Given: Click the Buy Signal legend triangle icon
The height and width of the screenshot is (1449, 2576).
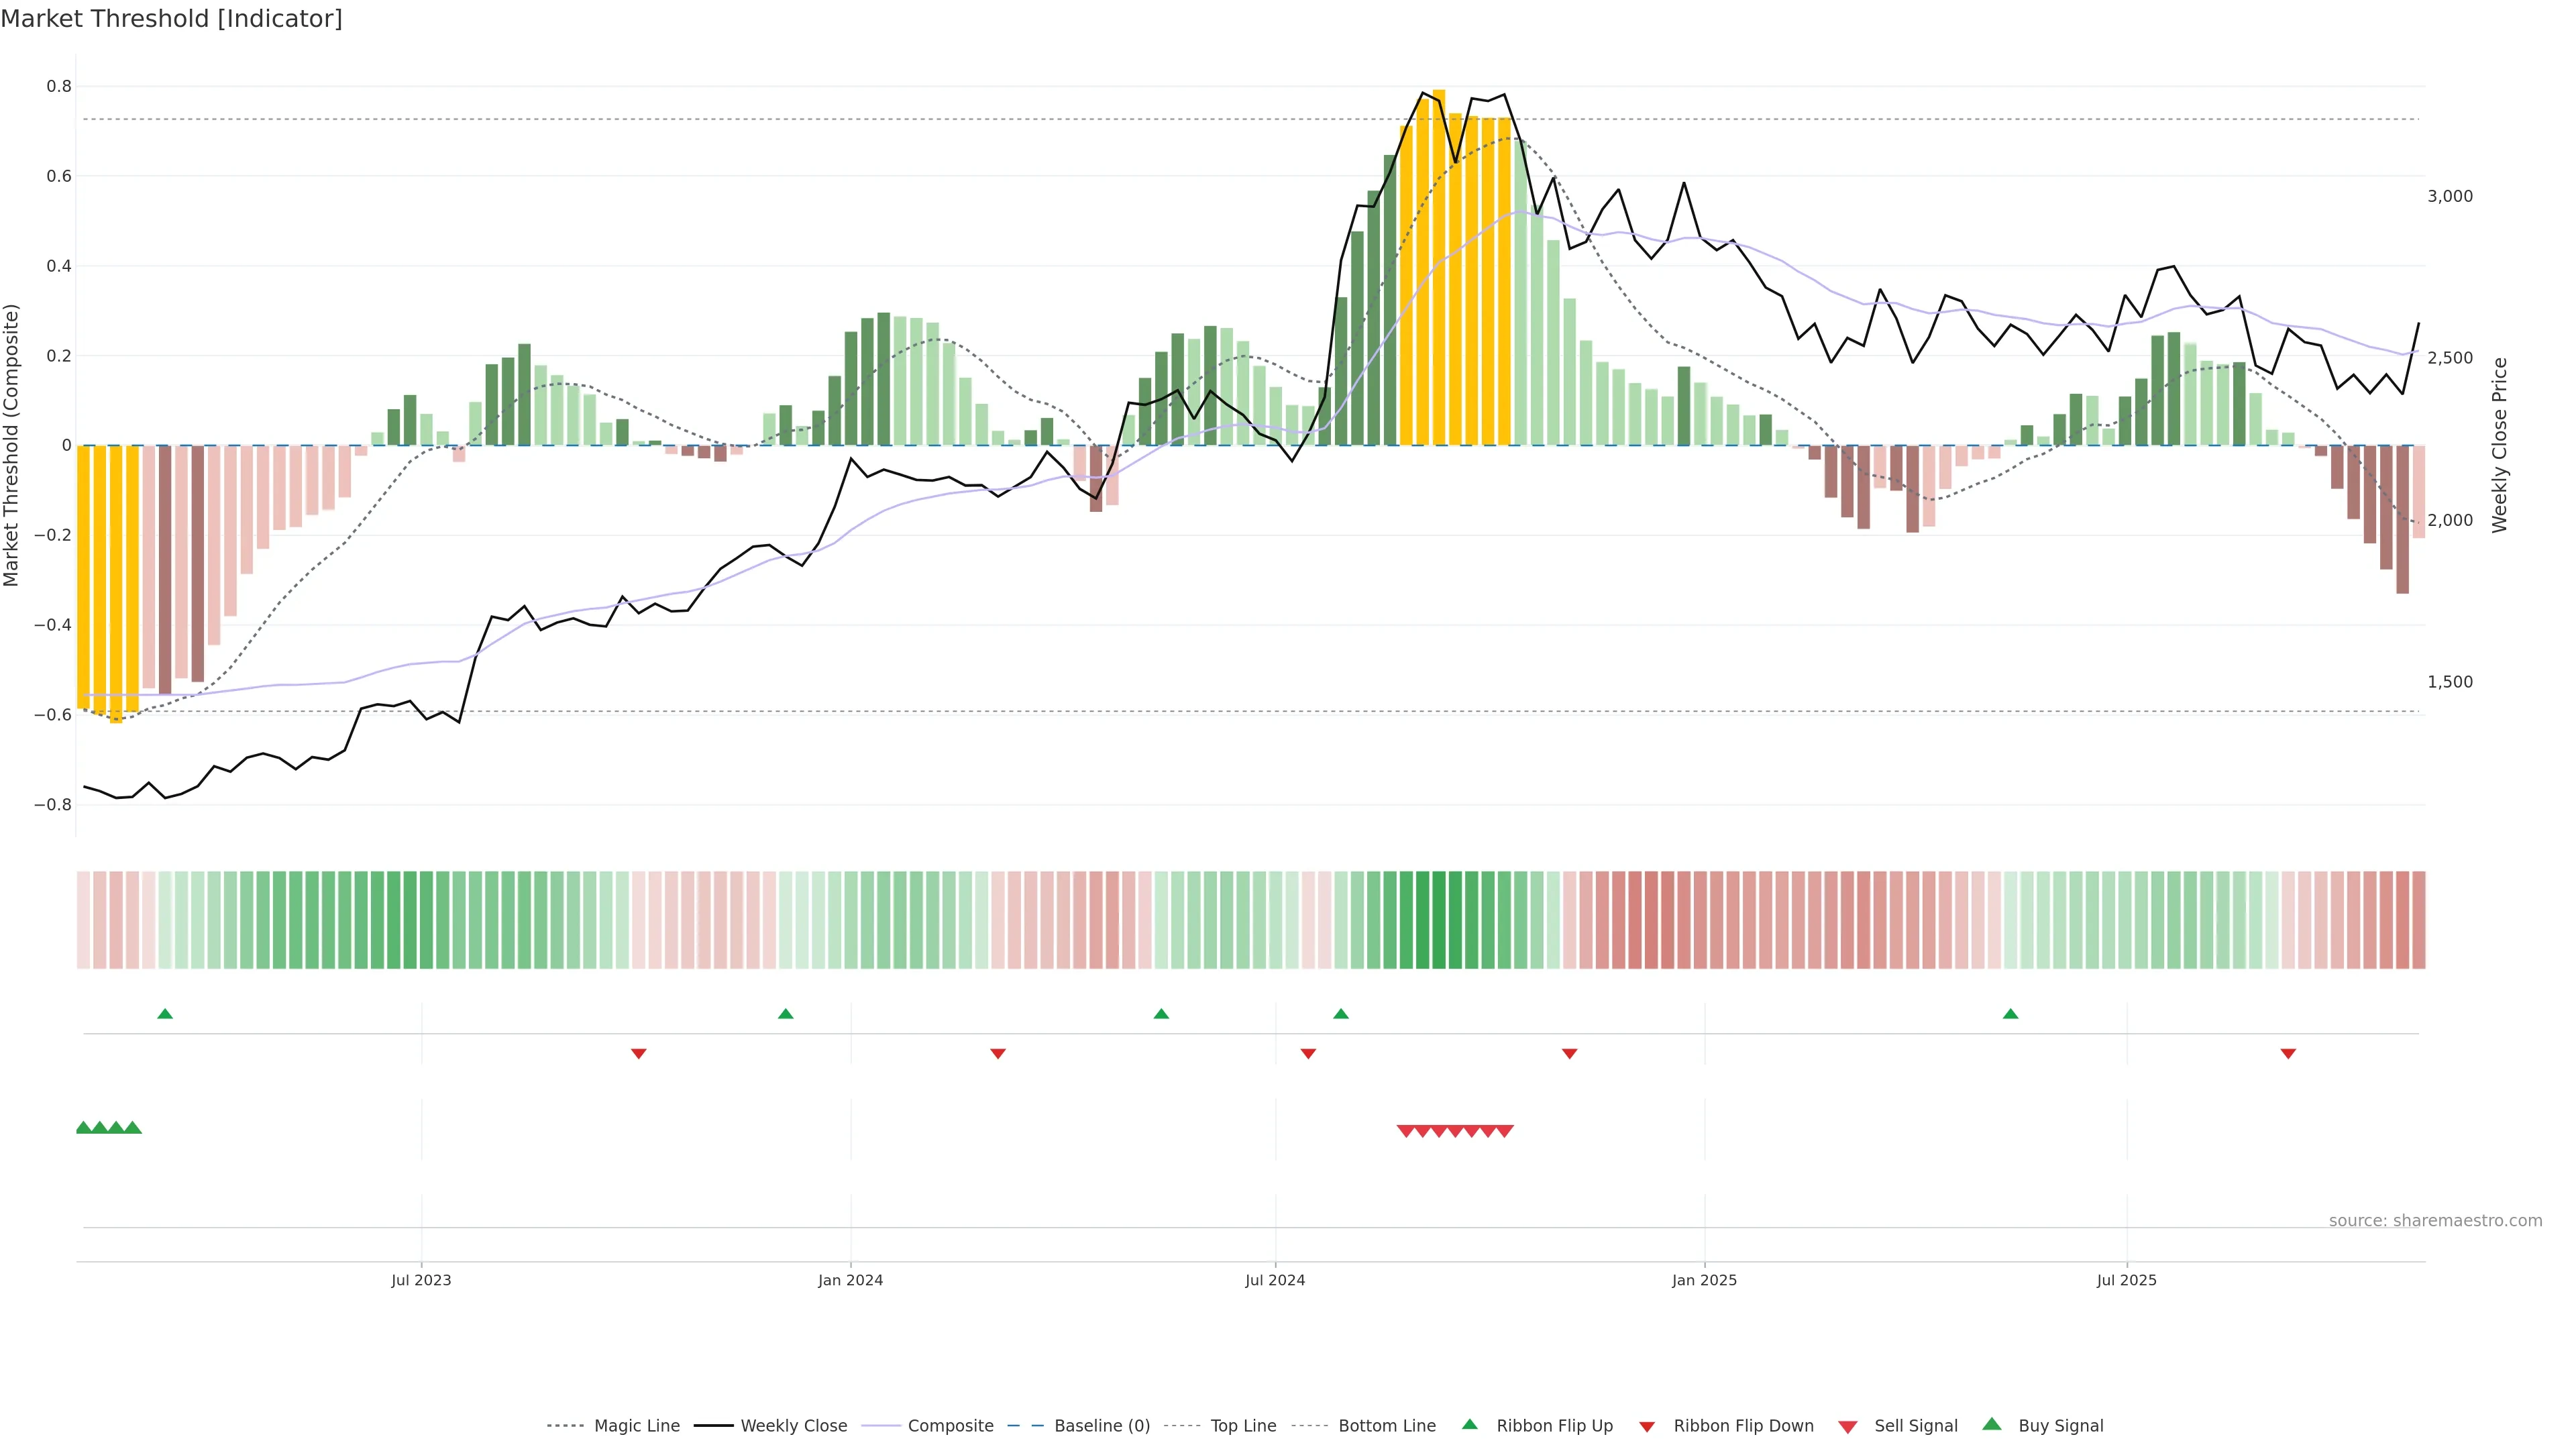Looking at the screenshot, I should pyautogui.click(x=1991, y=1424).
